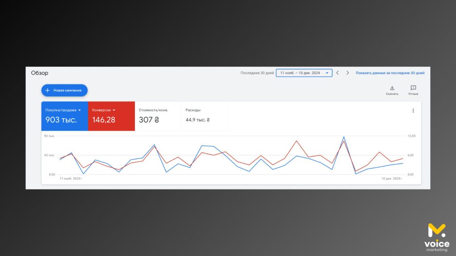Viewport: 456px width, 256px height.
Task: Go to the next date period arrow
Action: coord(348,73)
